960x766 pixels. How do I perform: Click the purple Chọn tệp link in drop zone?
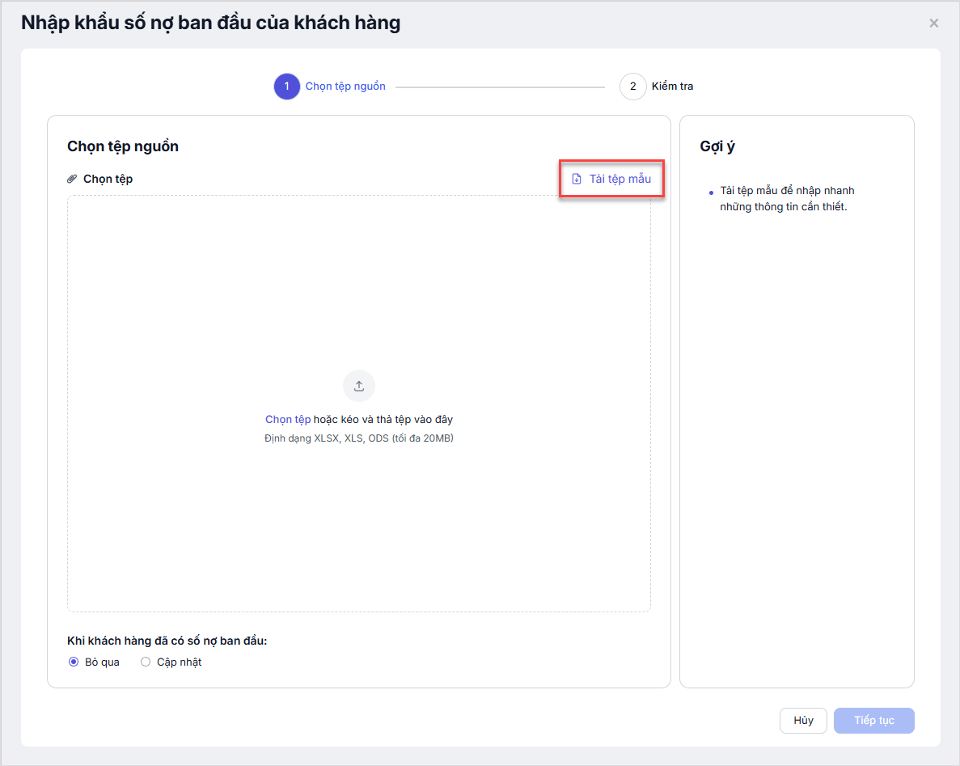coord(288,420)
